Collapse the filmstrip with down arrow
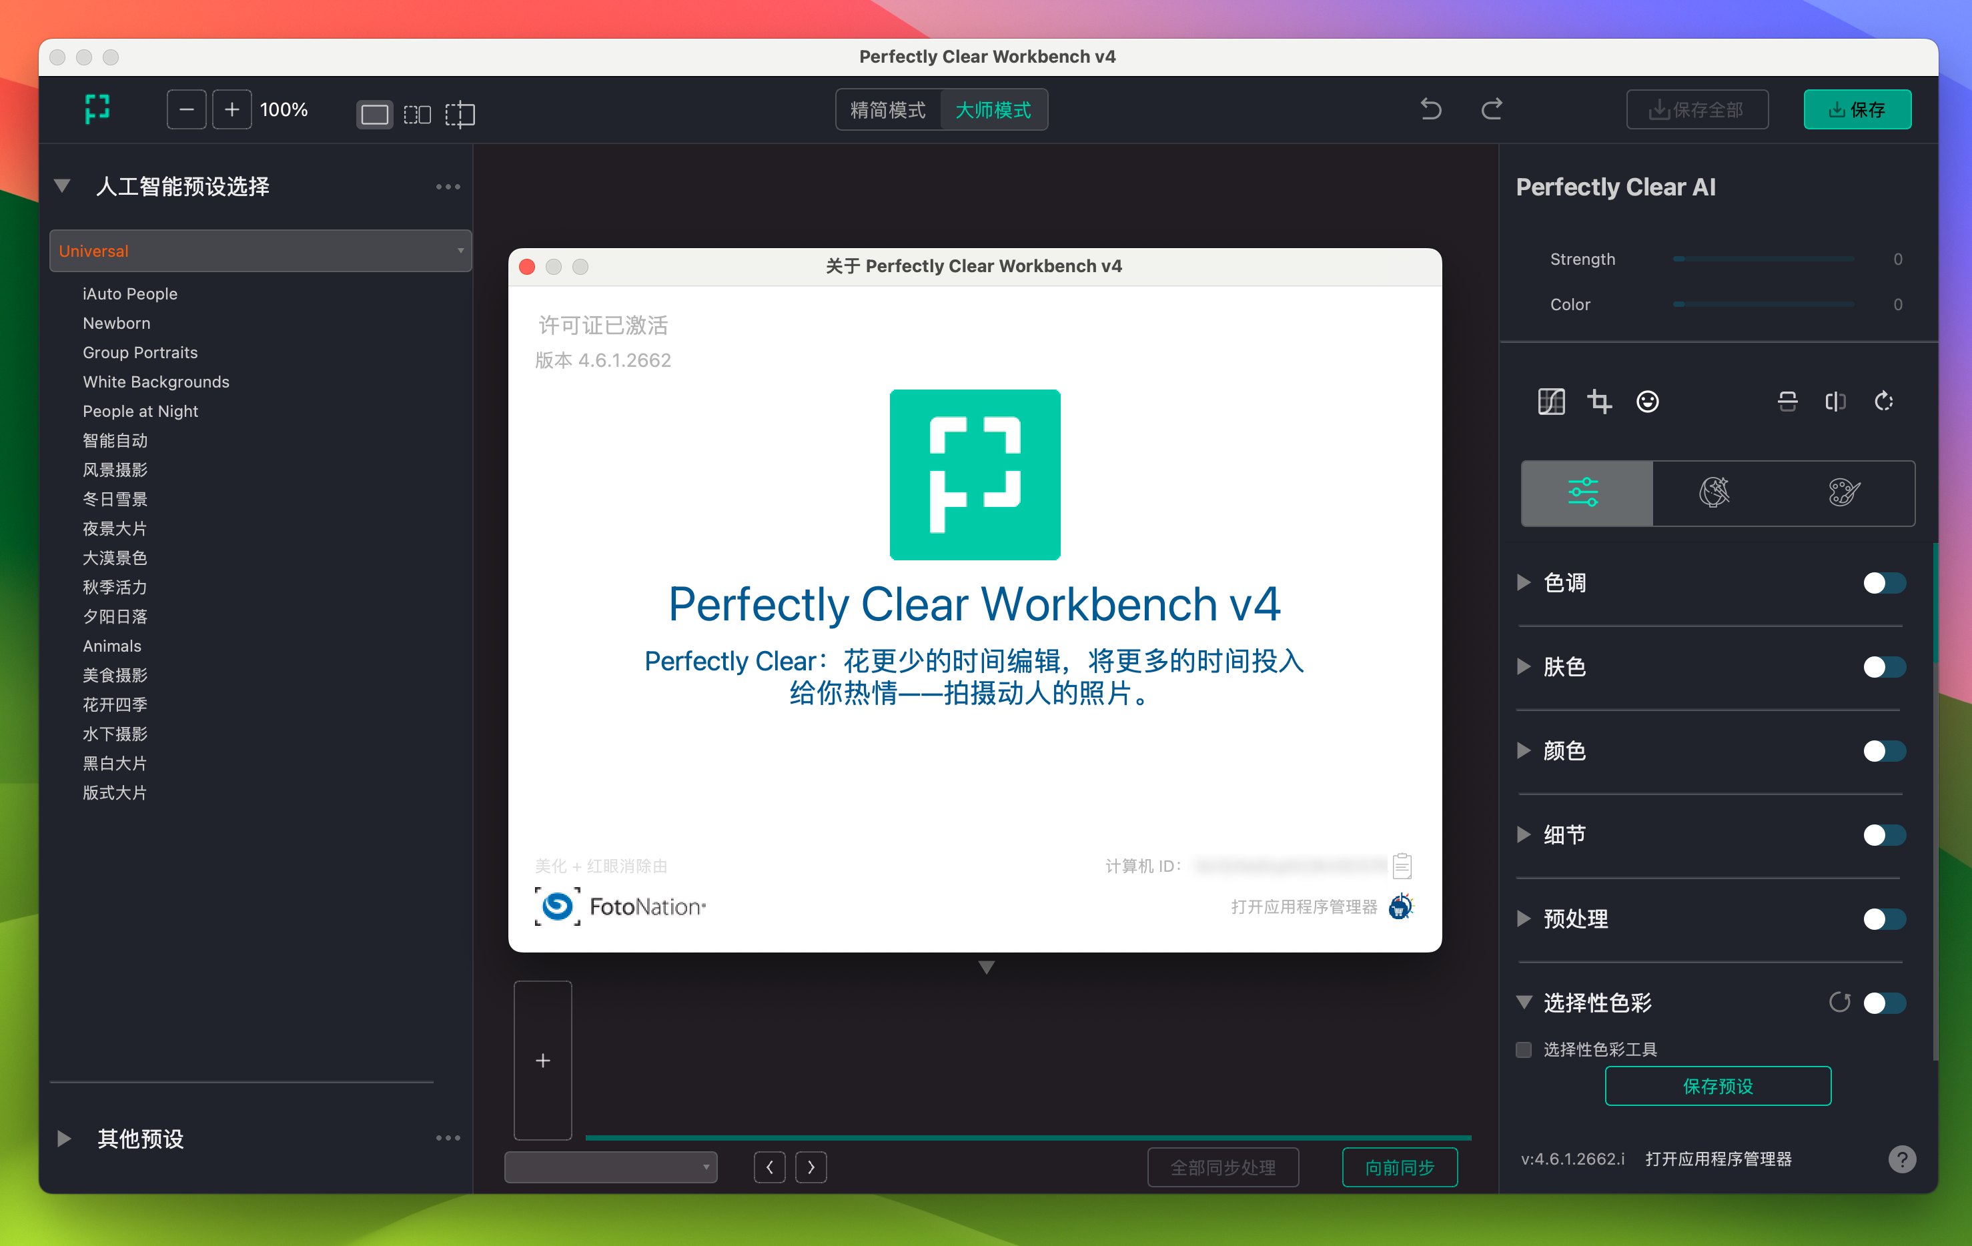1972x1246 pixels. click(986, 967)
